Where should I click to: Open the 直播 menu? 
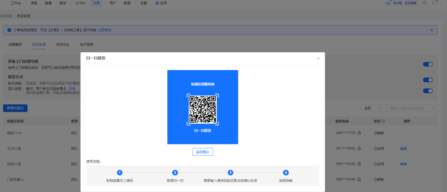tap(48, 3)
